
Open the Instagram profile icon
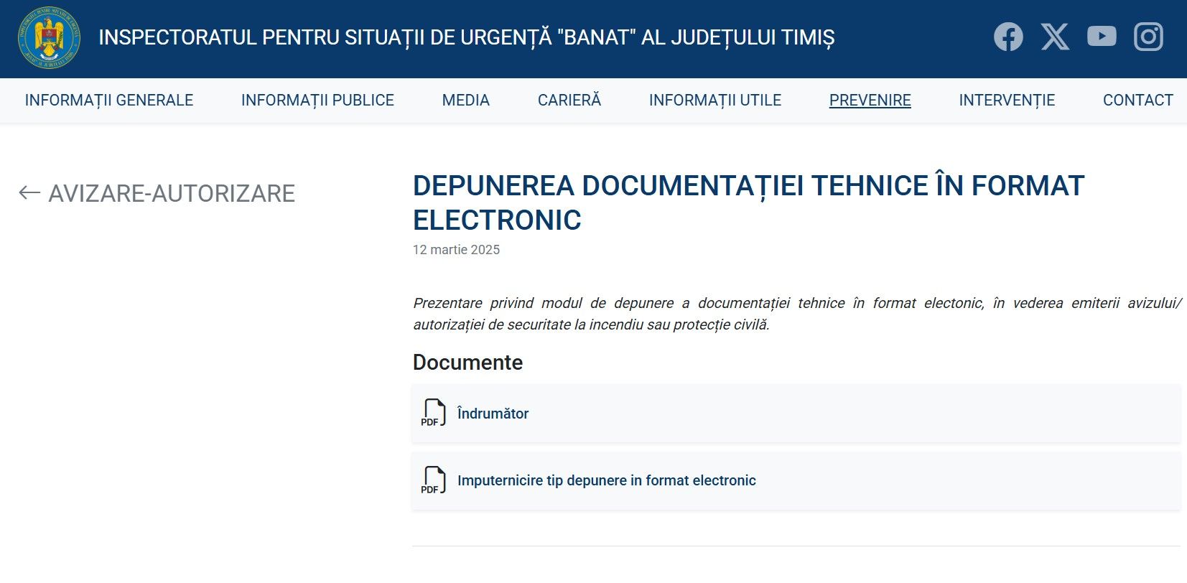click(x=1148, y=37)
